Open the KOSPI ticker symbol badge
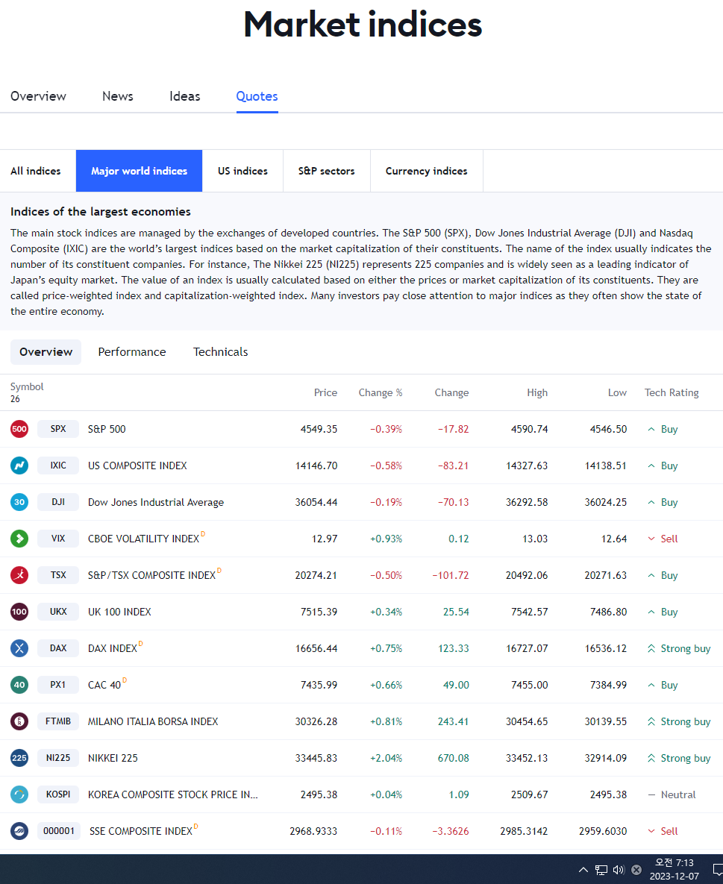Viewport: 723px width, 884px height. point(58,794)
